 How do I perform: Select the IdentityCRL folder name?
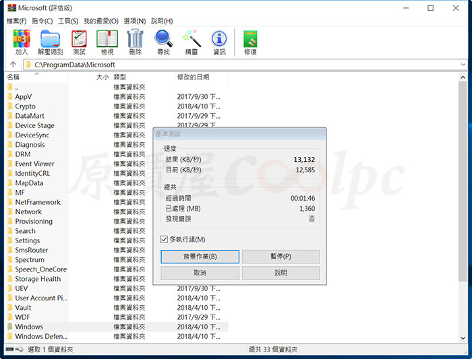coord(32,174)
